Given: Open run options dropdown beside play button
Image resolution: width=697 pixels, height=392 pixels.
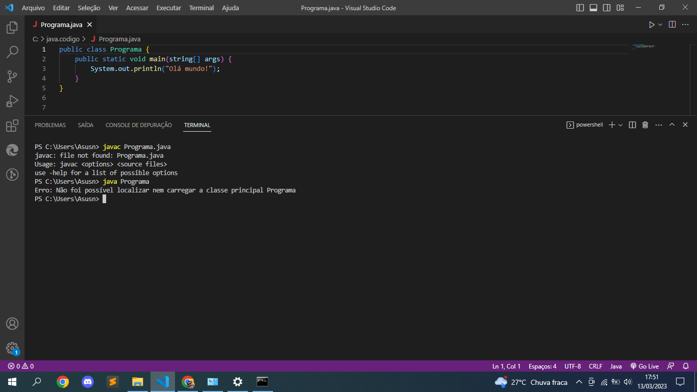Looking at the screenshot, I should [x=660, y=24].
